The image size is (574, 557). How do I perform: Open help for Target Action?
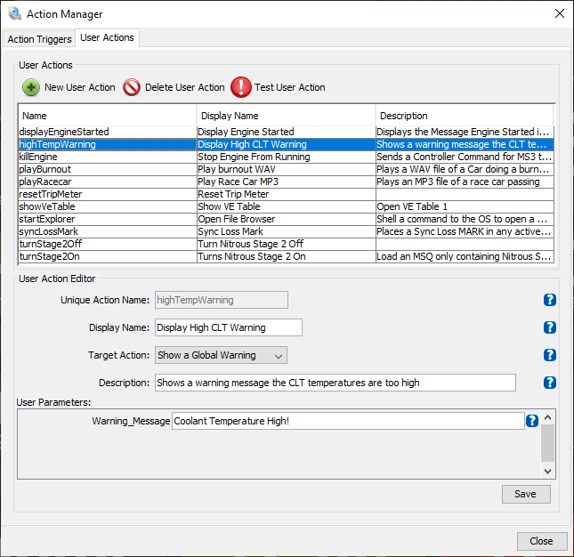549,355
